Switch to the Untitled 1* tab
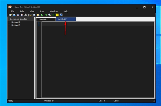Screen dimensions: 161x106 coord(46,19)
